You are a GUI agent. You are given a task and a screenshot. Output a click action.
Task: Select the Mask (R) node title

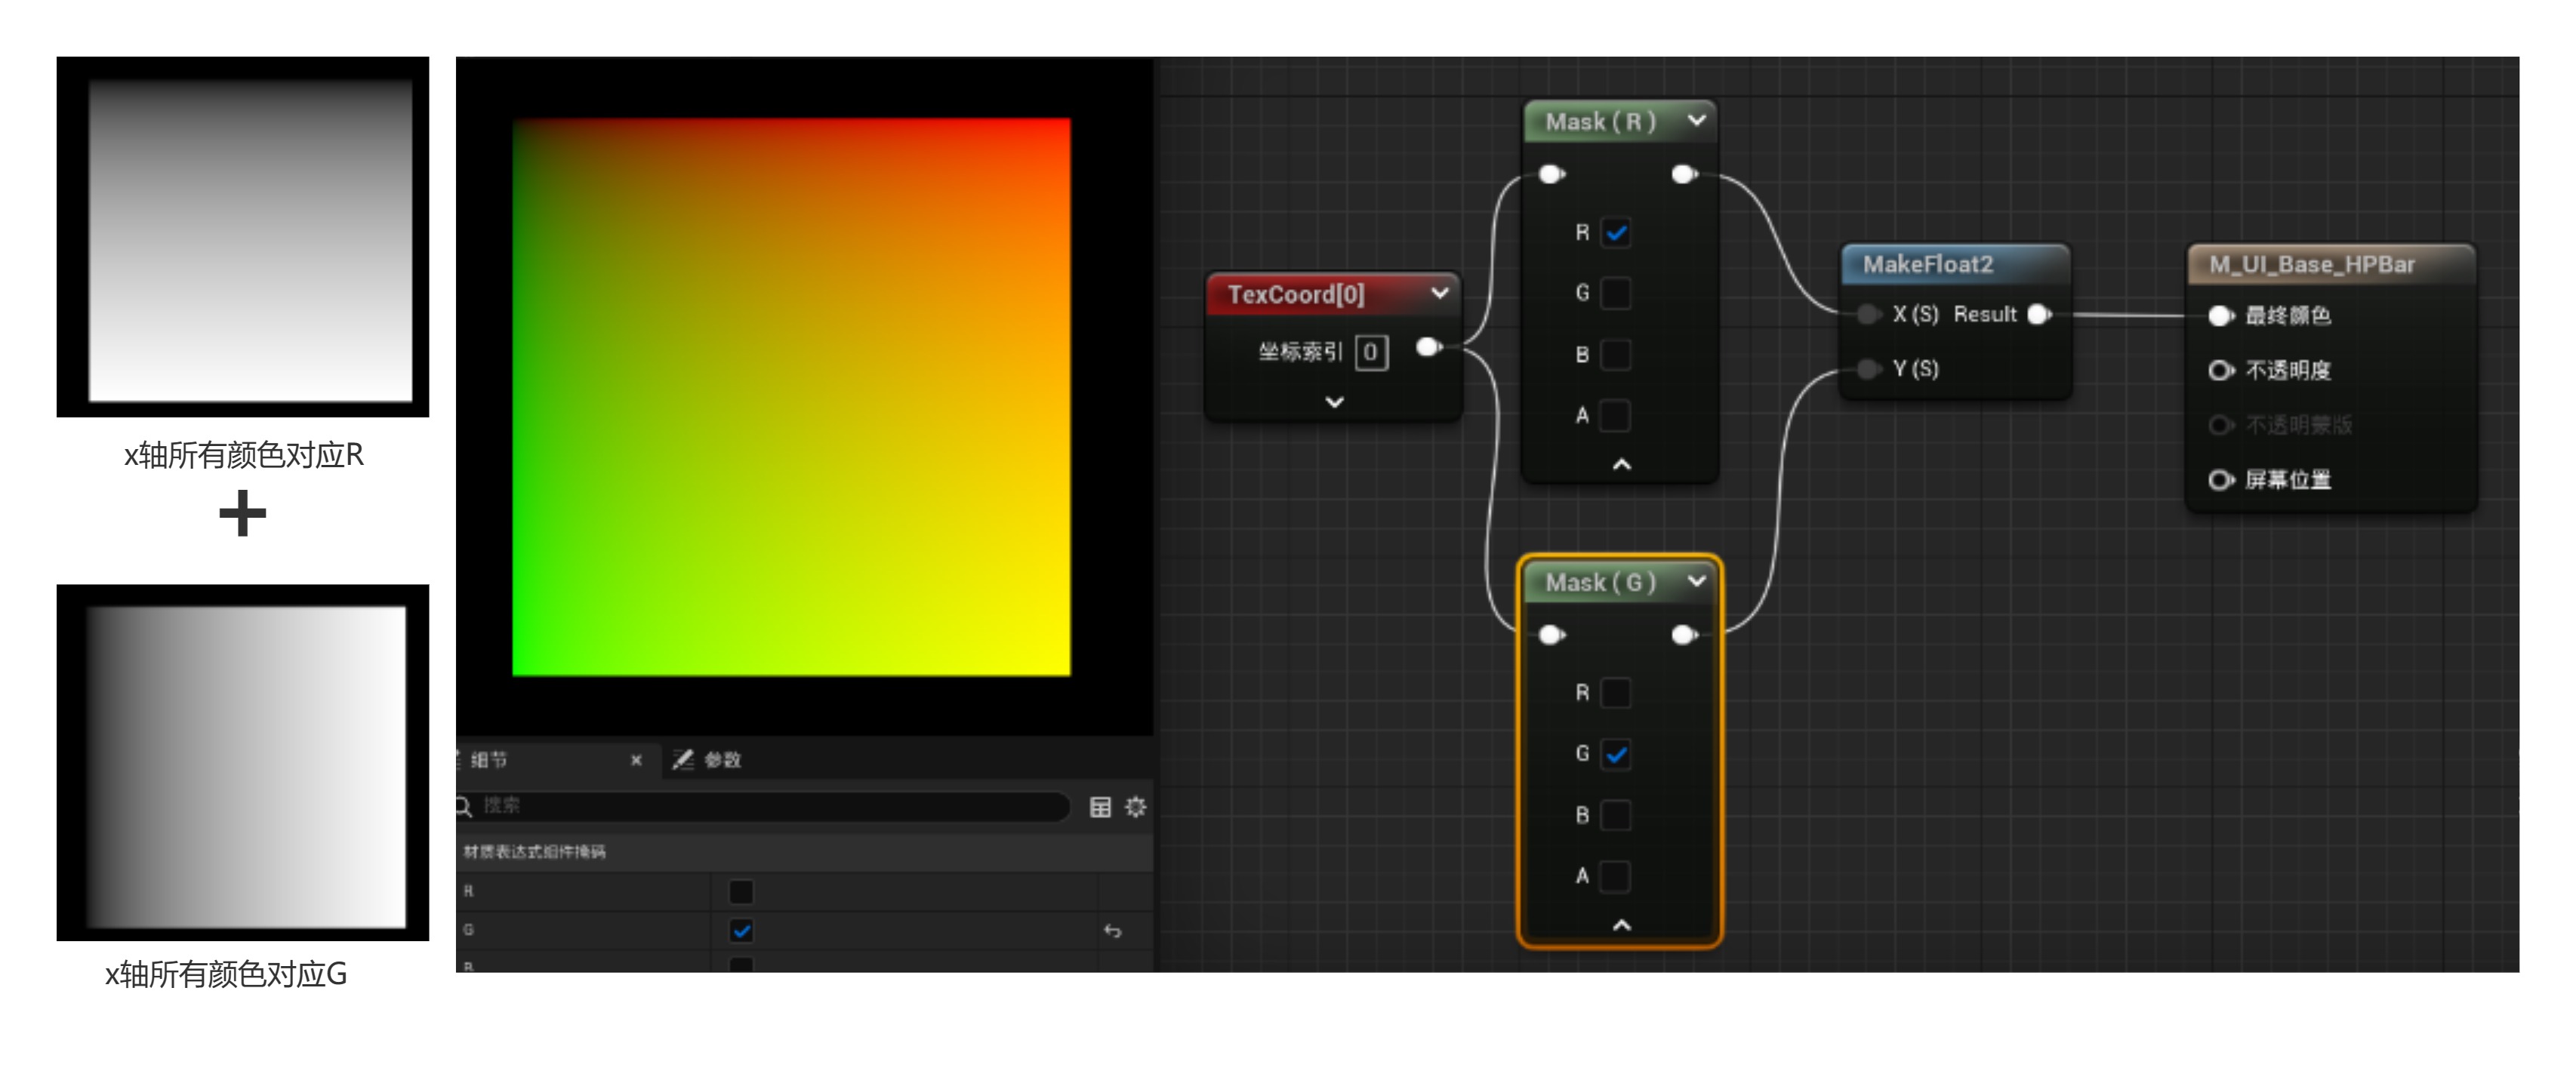point(1600,121)
